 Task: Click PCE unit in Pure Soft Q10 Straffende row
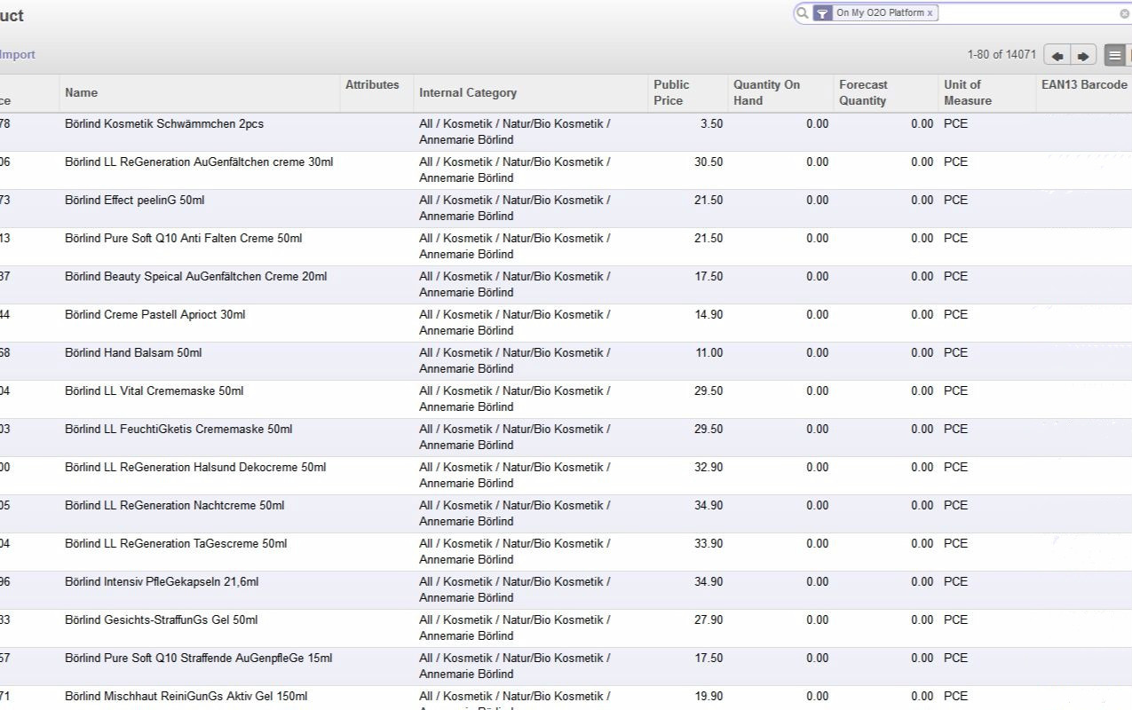[x=955, y=659]
